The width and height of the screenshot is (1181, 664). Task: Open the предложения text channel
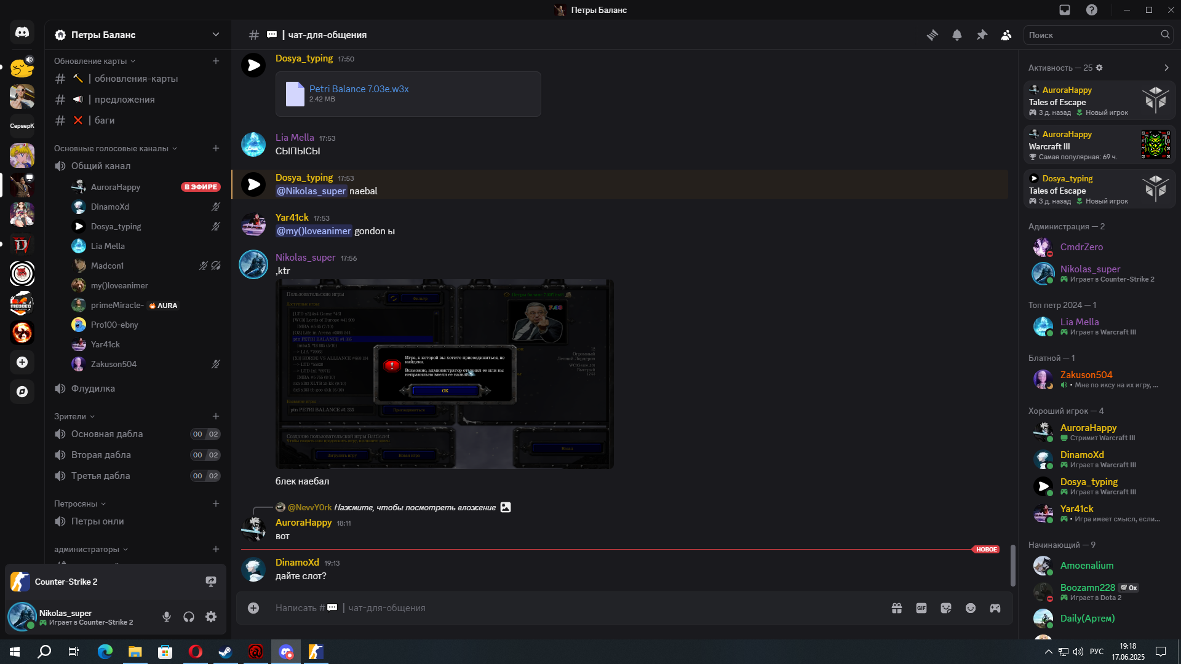(138, 100)
